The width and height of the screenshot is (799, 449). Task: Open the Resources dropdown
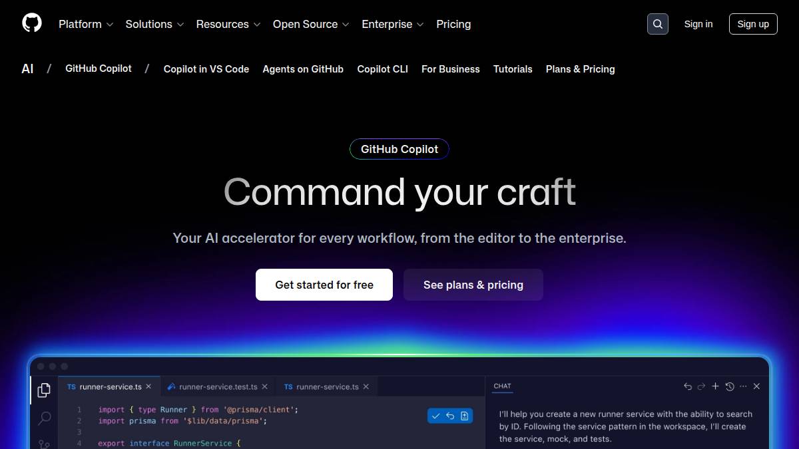(x=228, y=24)
